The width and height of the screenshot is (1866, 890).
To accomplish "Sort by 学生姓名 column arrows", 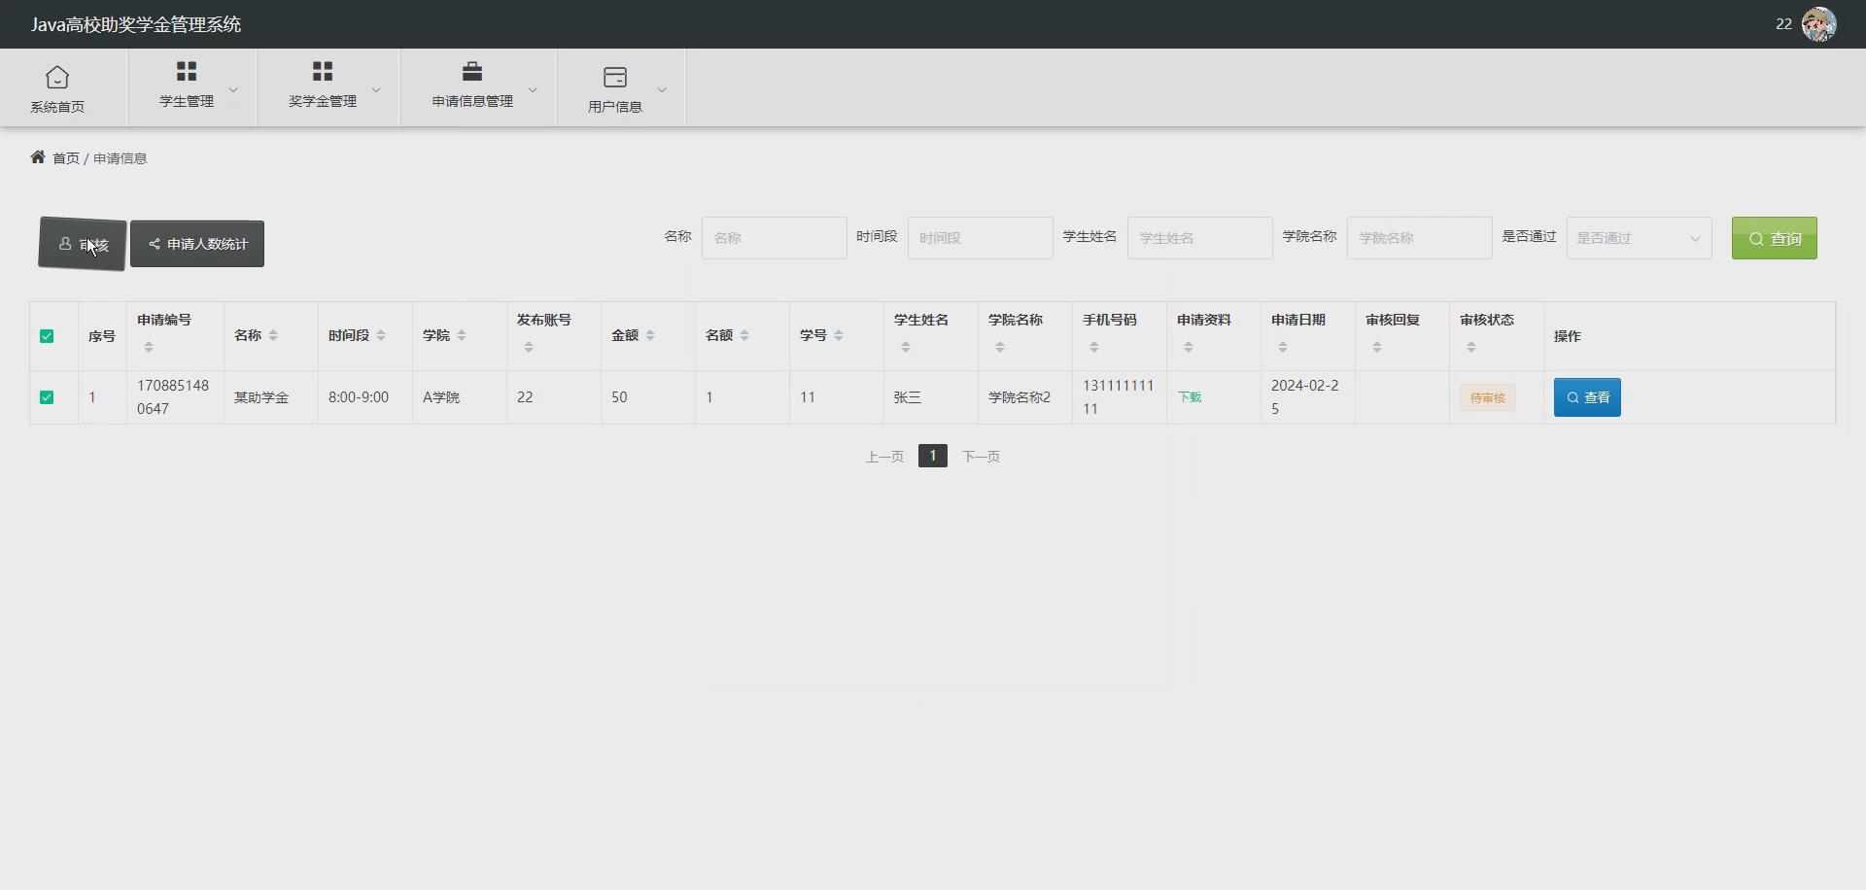I will [x=906, y=347].
